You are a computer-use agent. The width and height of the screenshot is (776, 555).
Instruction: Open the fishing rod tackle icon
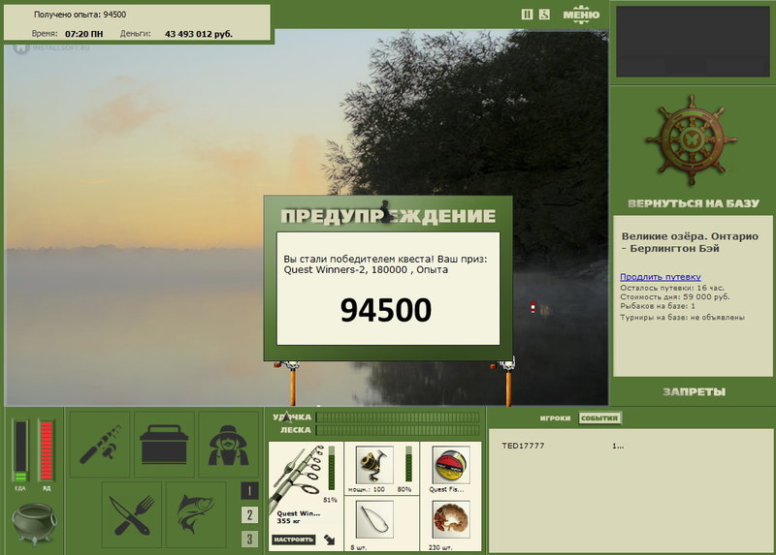100,444
